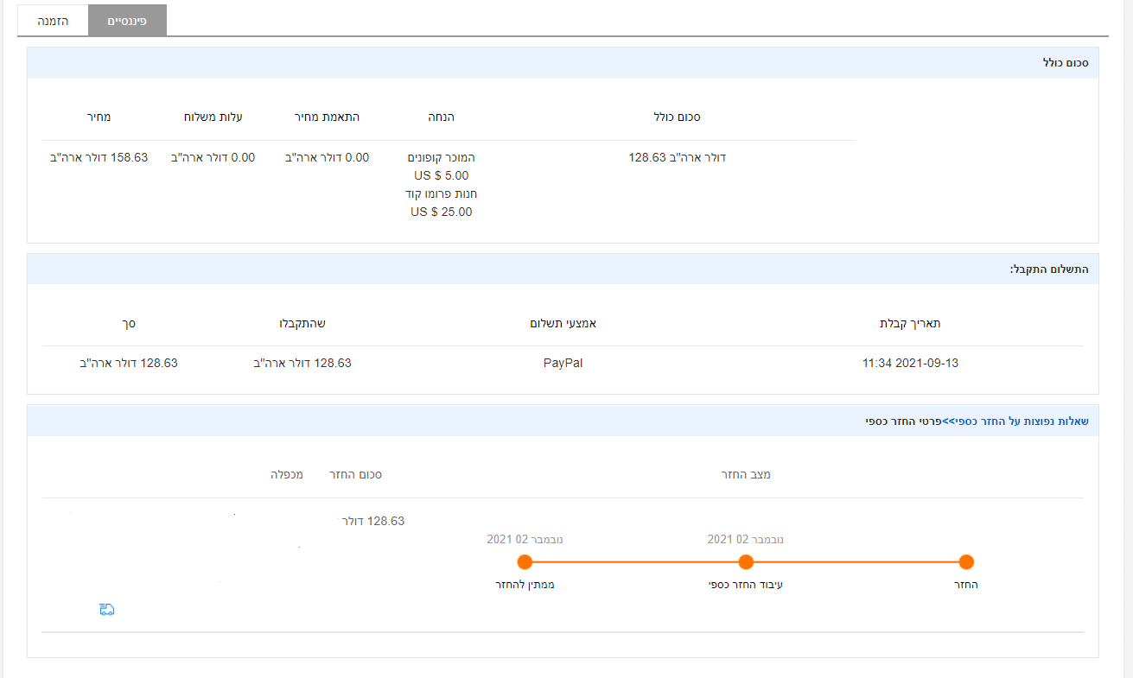Click the פרטי החזר כספי heading text
Screen dimensions: 1133x678
click(903, 421)
